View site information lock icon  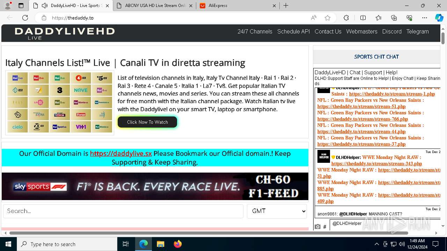(x=44, y=18)
